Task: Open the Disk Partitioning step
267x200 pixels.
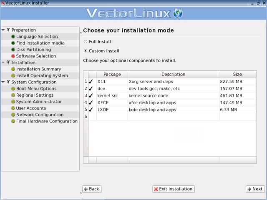Action: point(33,50)
